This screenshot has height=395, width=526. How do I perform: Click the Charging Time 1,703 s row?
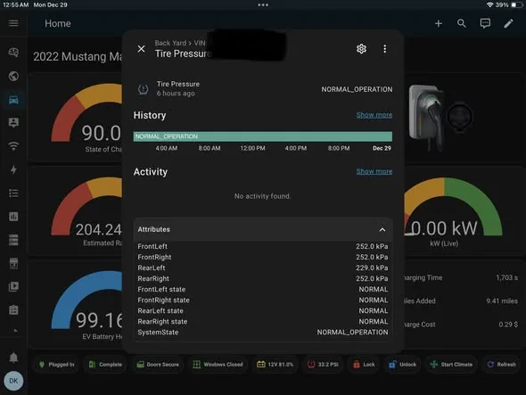click(x=461, y=277)
